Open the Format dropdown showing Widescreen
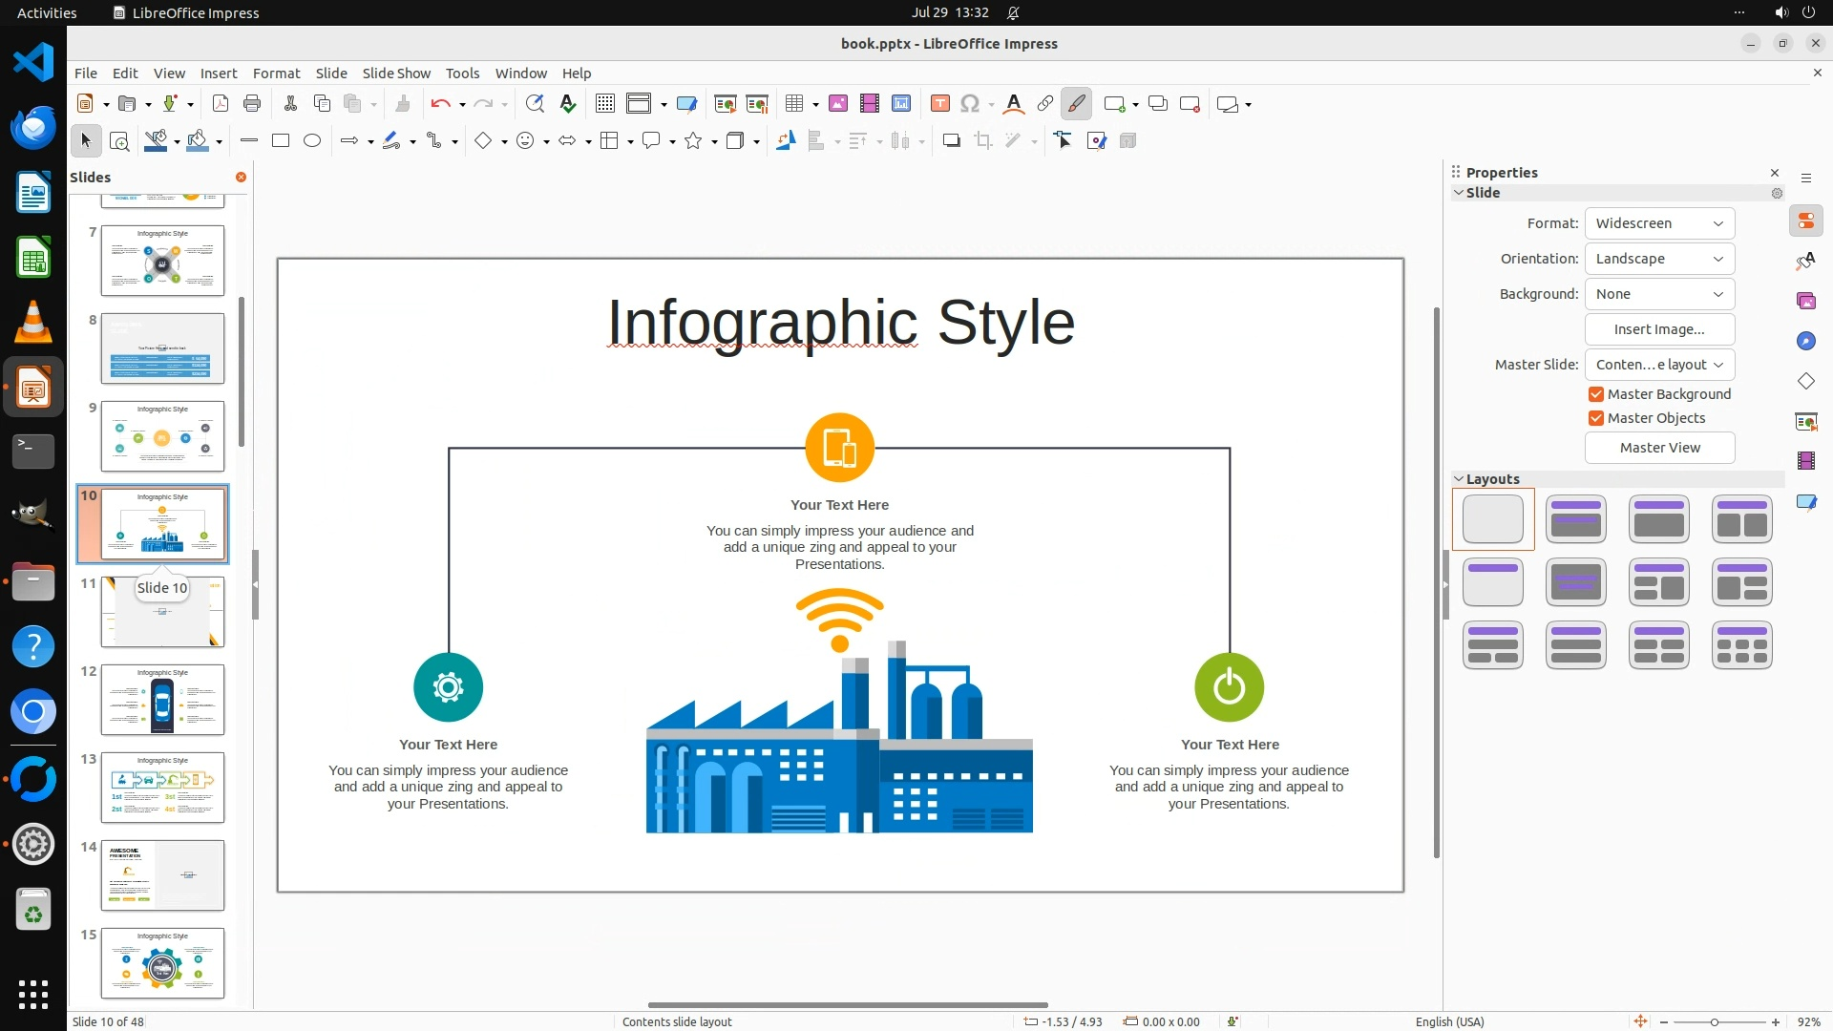Viewport: 1833px width, 1031px height. [1658, 223]
